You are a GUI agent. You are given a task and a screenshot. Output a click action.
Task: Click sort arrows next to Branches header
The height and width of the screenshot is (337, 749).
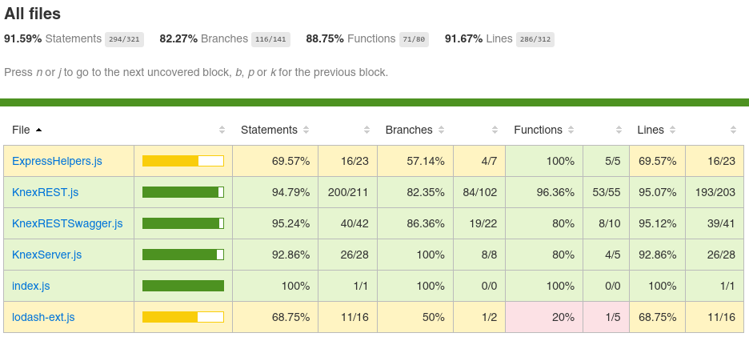click(x=442, y=130)
